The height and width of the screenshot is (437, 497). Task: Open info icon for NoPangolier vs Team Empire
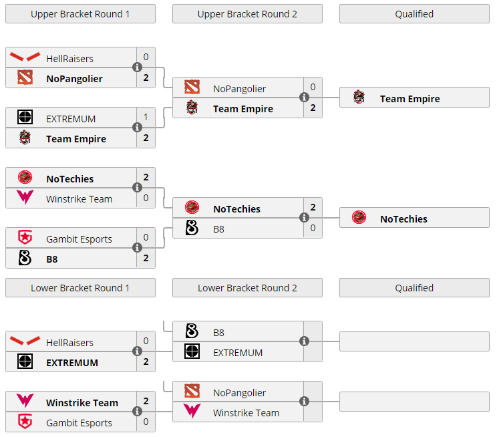(304, 98)
